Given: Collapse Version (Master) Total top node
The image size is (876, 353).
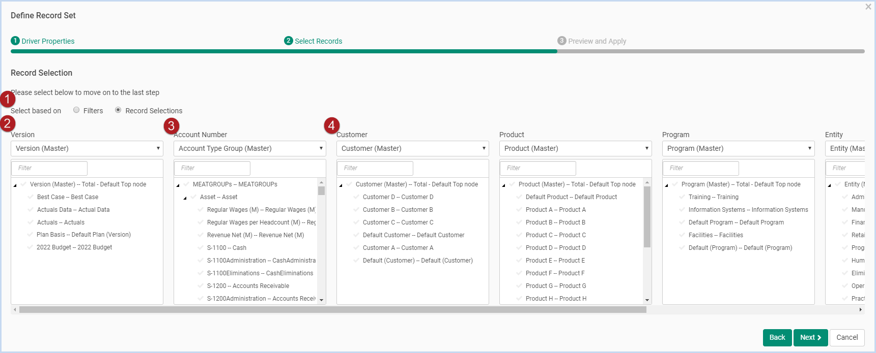Looking at the screenshot, I should tap(15, 185).
